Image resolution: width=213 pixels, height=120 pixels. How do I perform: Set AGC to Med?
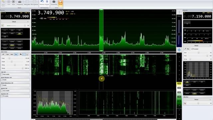click(x=12, y=54)
